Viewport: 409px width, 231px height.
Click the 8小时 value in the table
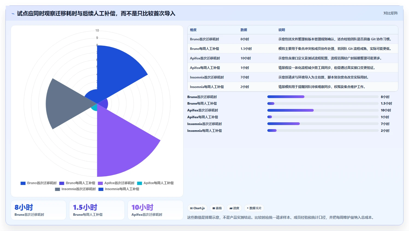245,39
